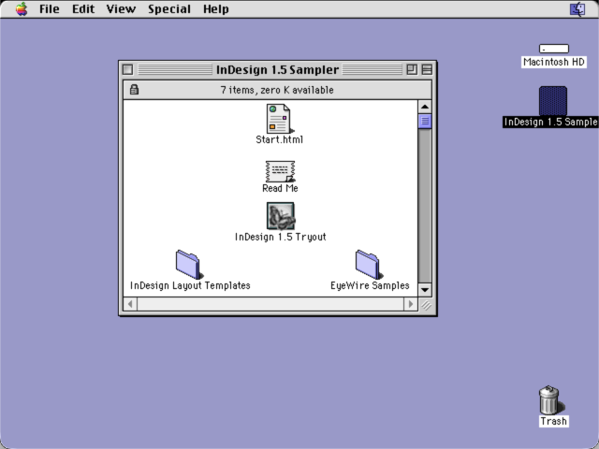599x449 pixels.
Task: Click the vertical scroll up arrow
Action: (x=425, y=107)
